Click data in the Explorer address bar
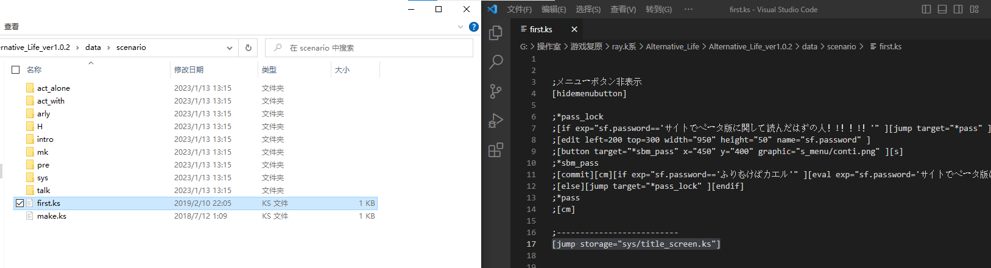This screenshot has width=991, height=268. tap(93, 48)
